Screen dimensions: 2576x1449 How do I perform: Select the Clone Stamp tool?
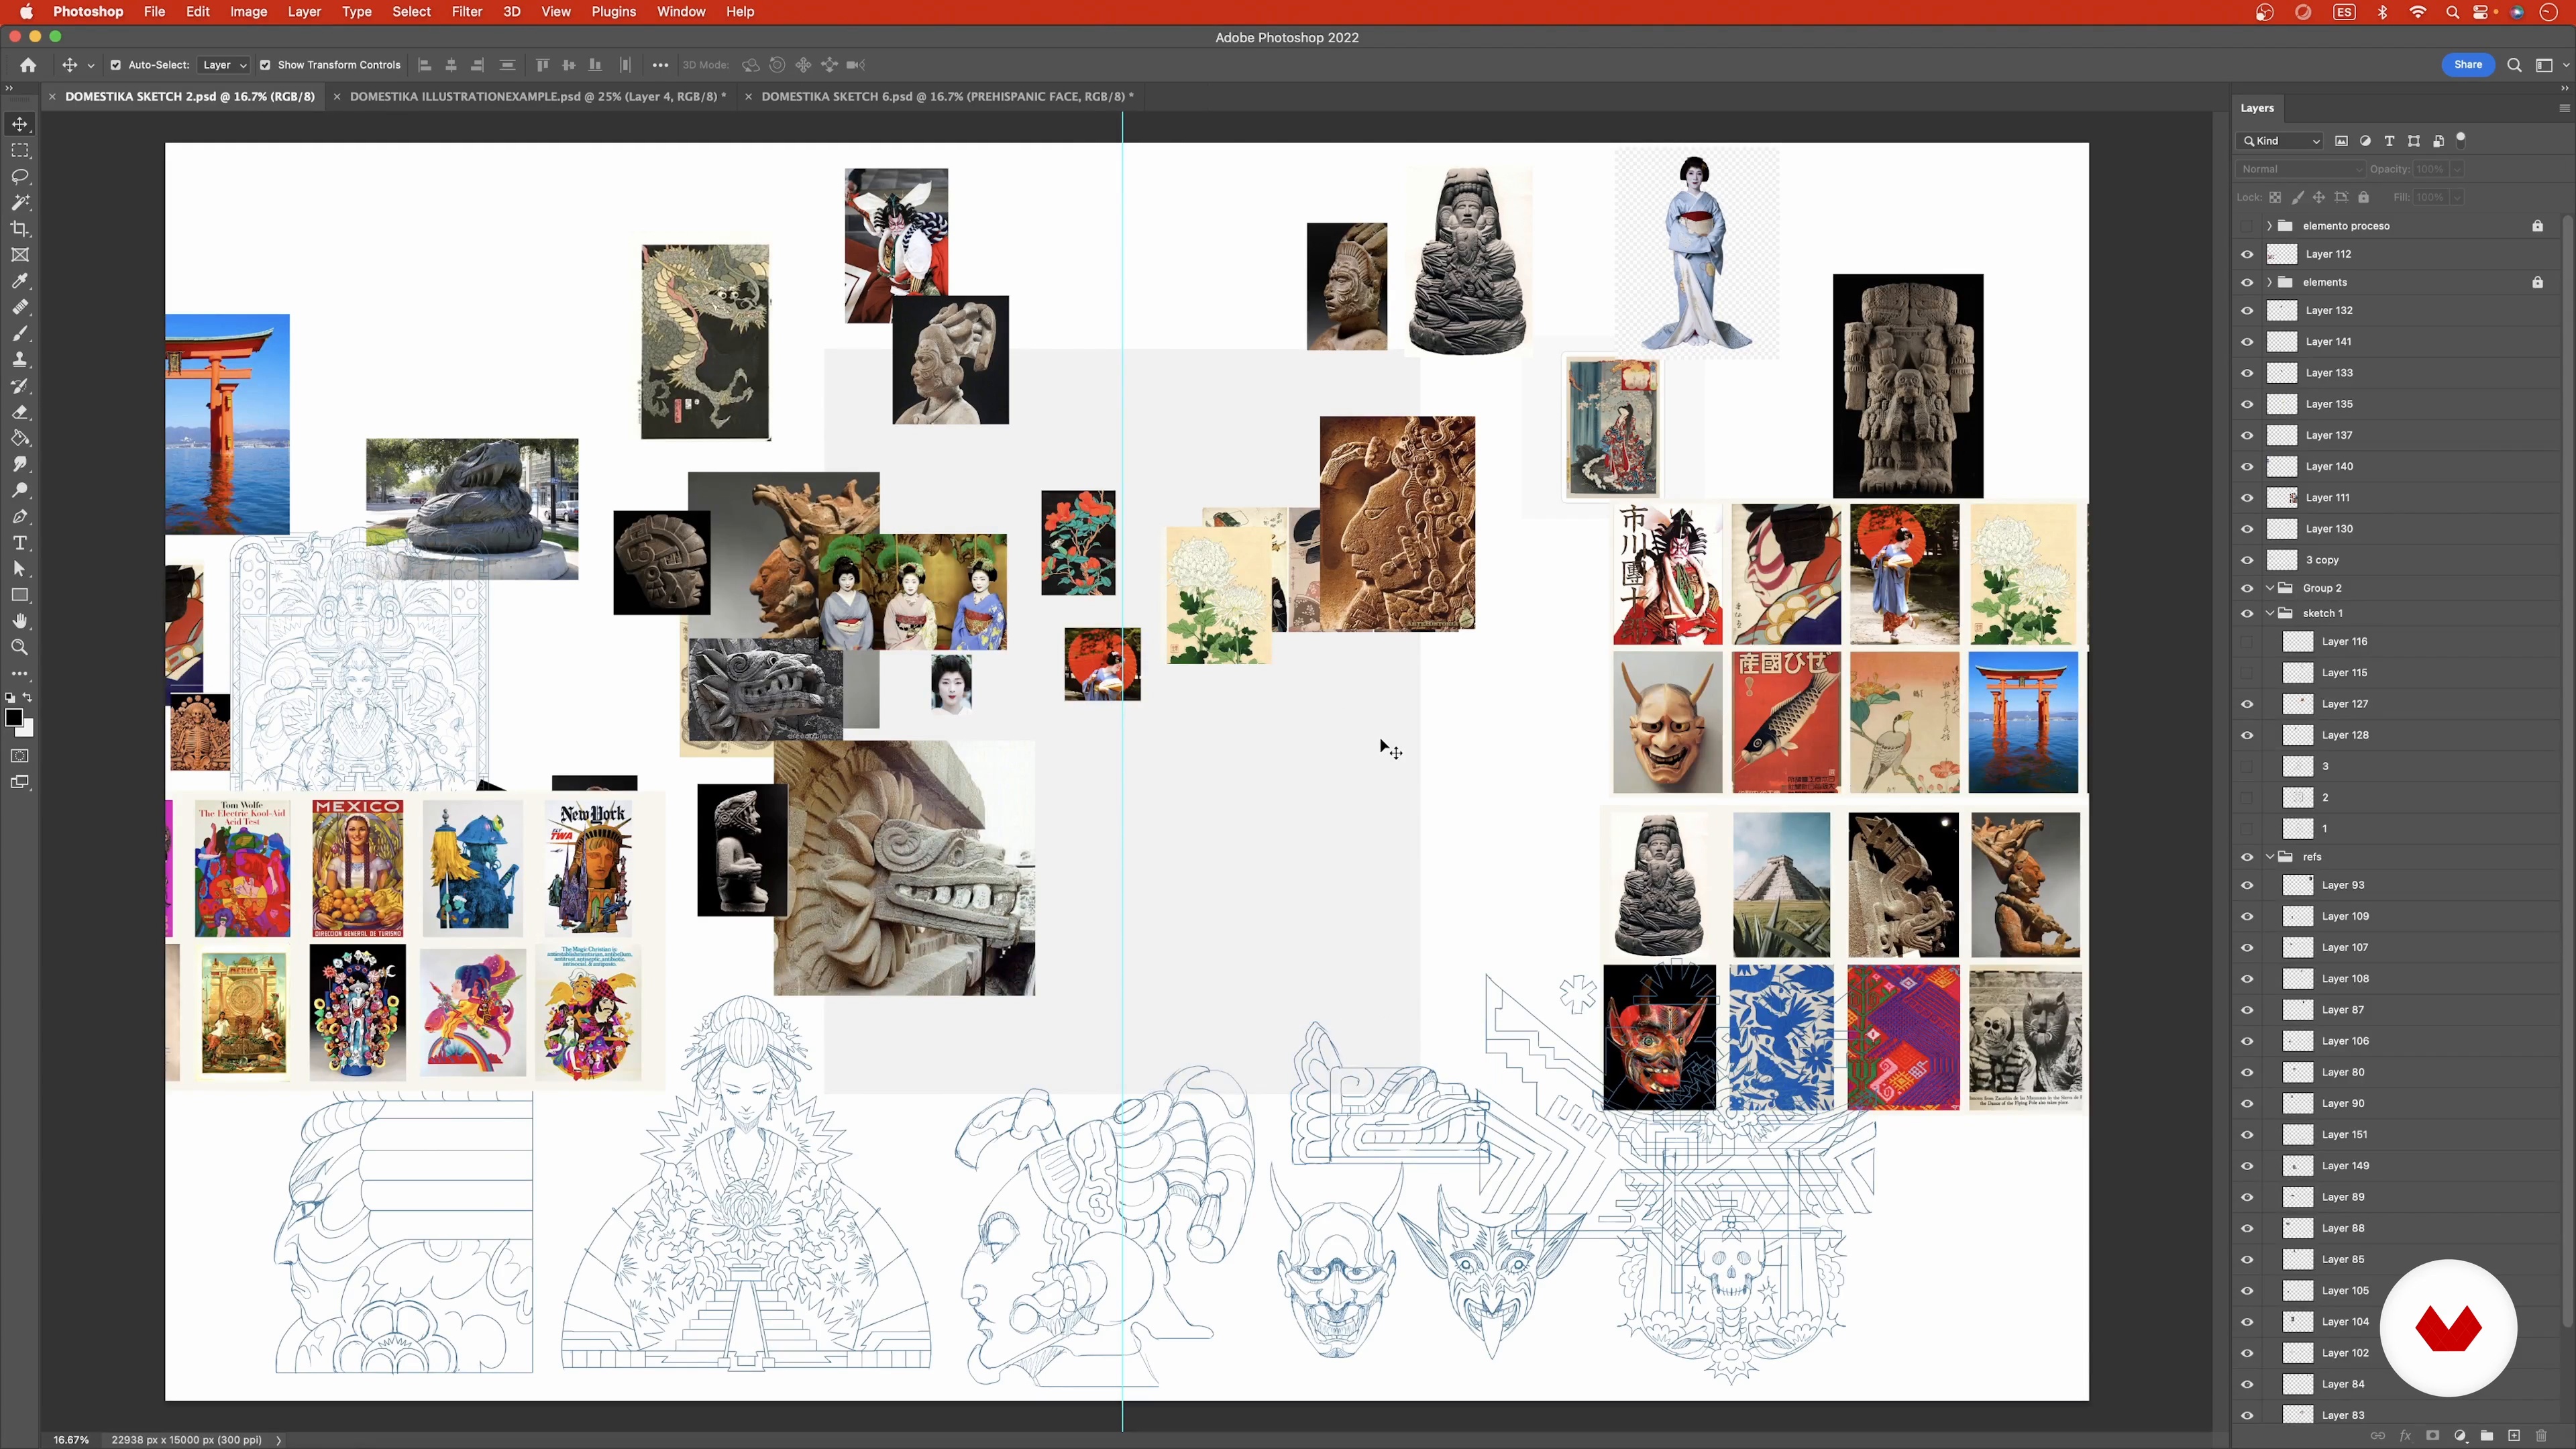point(20,360)
